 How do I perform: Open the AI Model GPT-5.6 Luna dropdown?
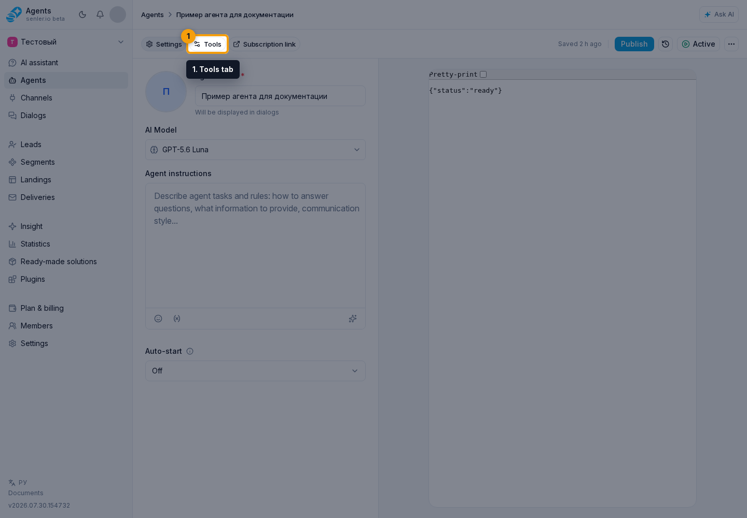coord(255,150)
